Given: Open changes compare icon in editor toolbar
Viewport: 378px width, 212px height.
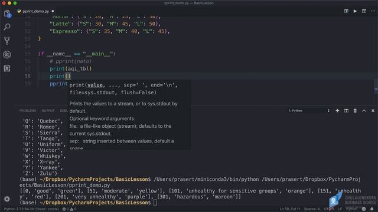Looking at the screenshot, I should pos(346,11).
